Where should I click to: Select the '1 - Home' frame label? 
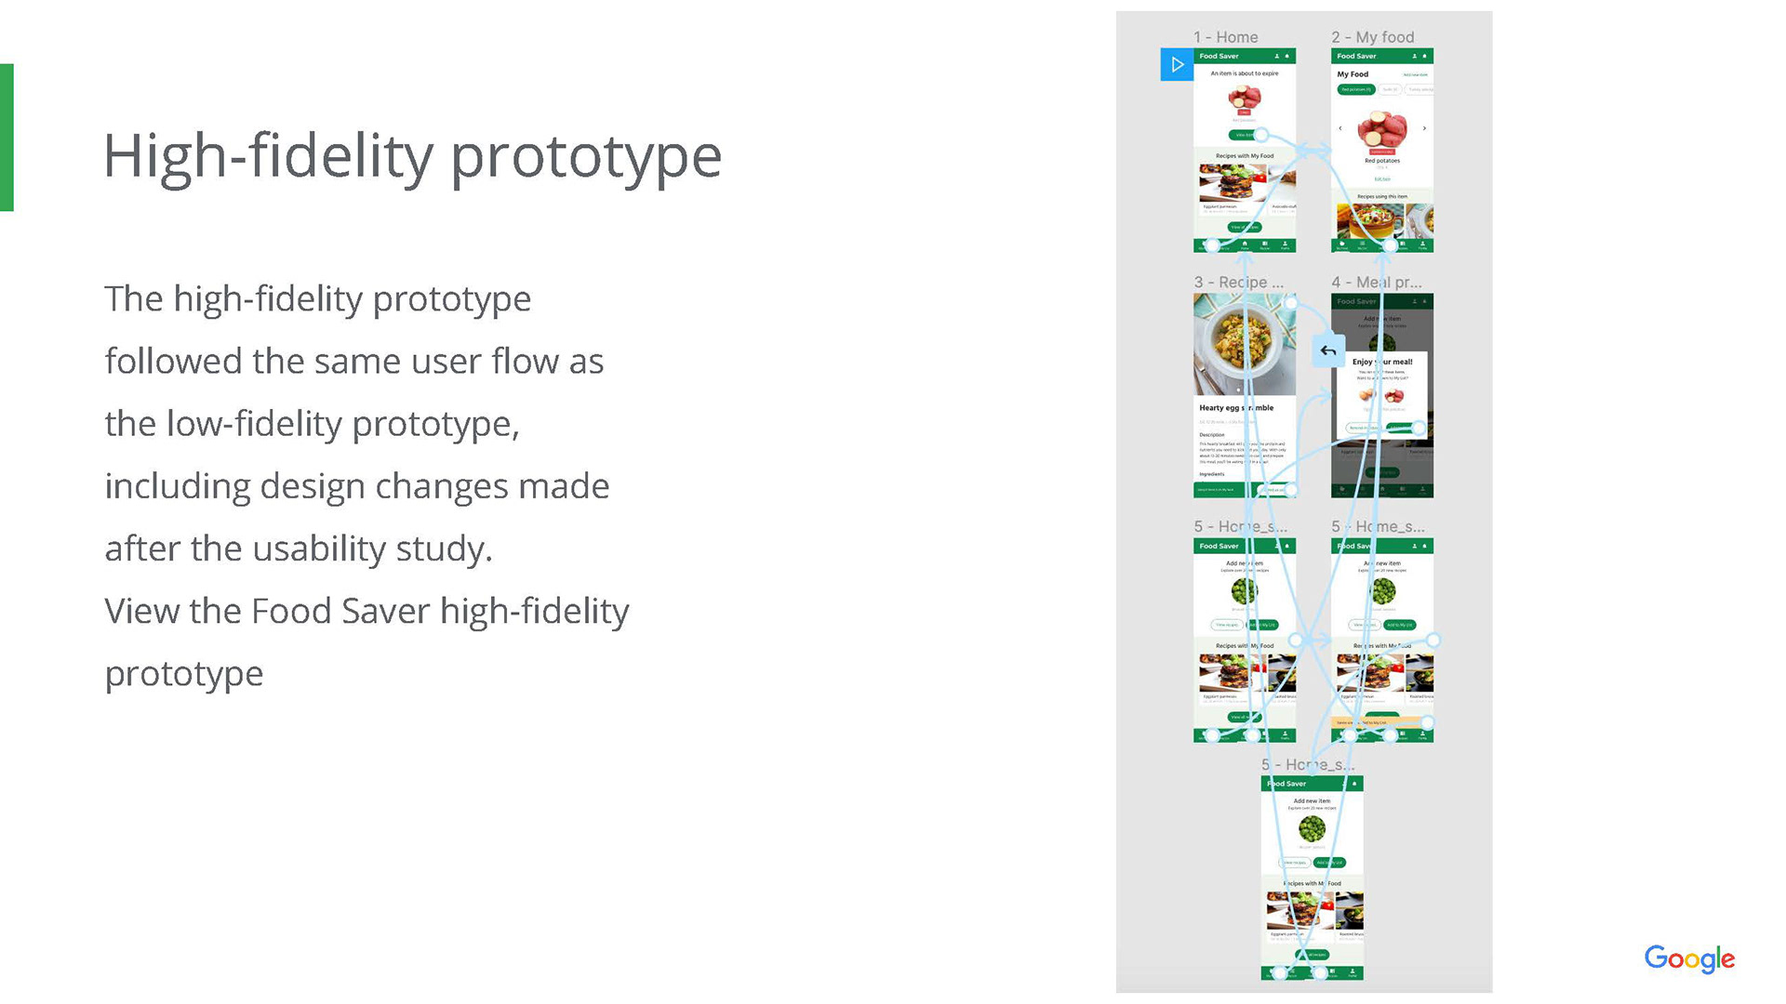click(1225, 37)
